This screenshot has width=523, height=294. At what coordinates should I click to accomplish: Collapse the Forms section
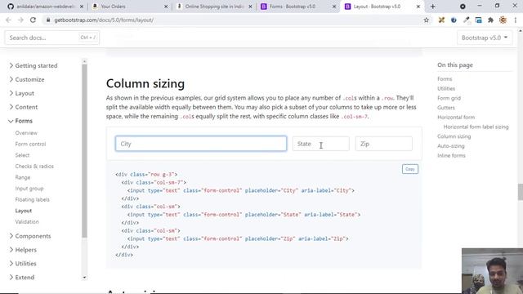(20, 121)
